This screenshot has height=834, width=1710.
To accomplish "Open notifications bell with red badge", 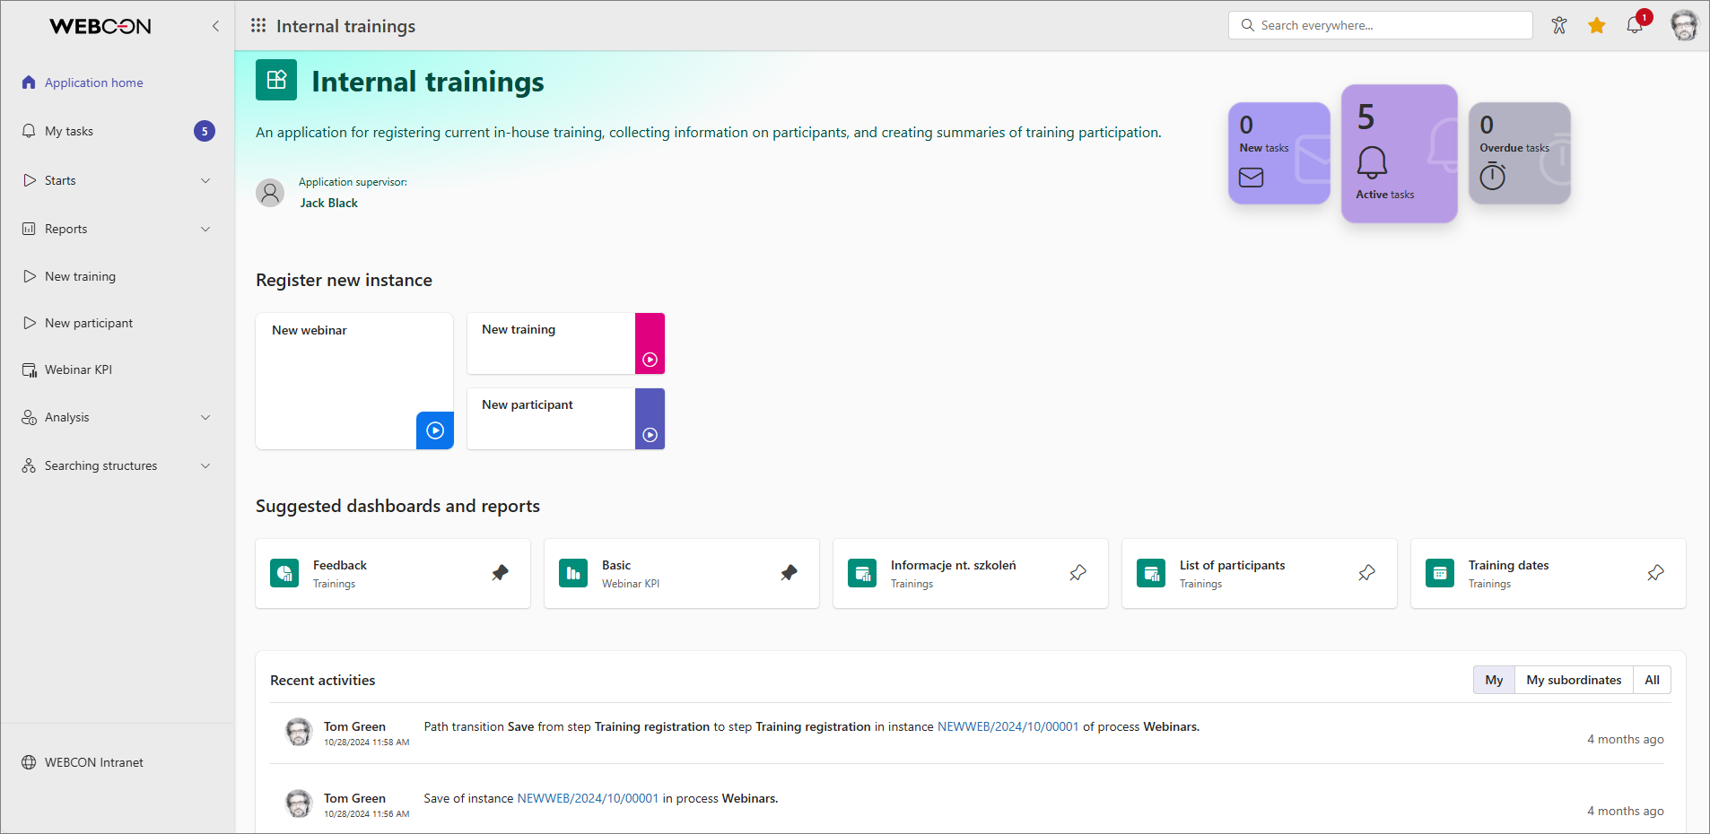I will pos(1635,25).
